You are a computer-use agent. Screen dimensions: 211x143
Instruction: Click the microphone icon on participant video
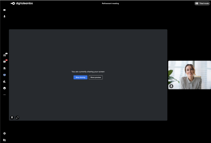click(x=171, y=86)
